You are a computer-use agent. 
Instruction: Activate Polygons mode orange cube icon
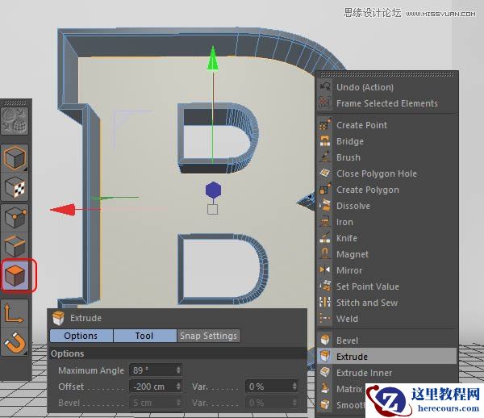click(15, 275)
